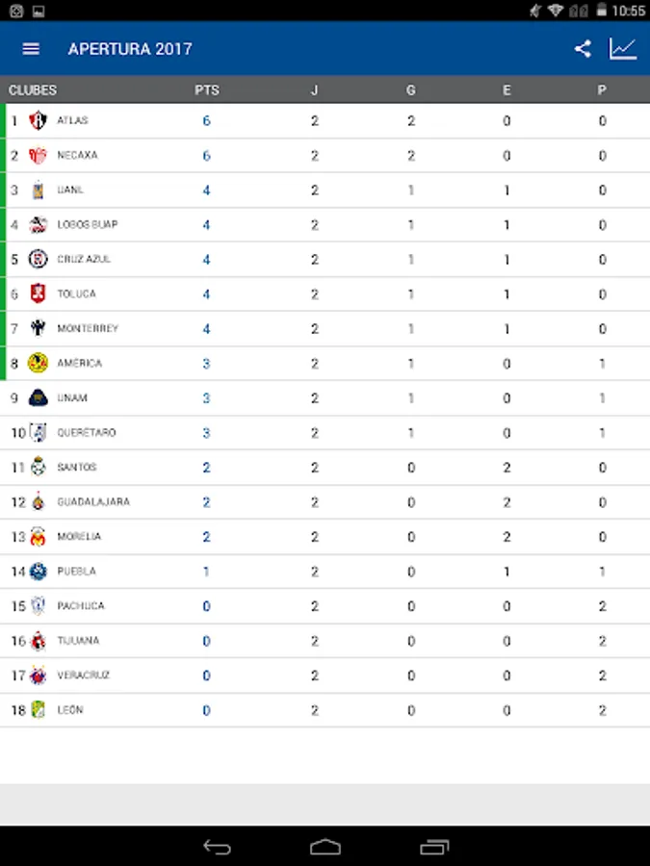Tap the share icon
Screen dimensions: 650x866
(x=583, y=49)
